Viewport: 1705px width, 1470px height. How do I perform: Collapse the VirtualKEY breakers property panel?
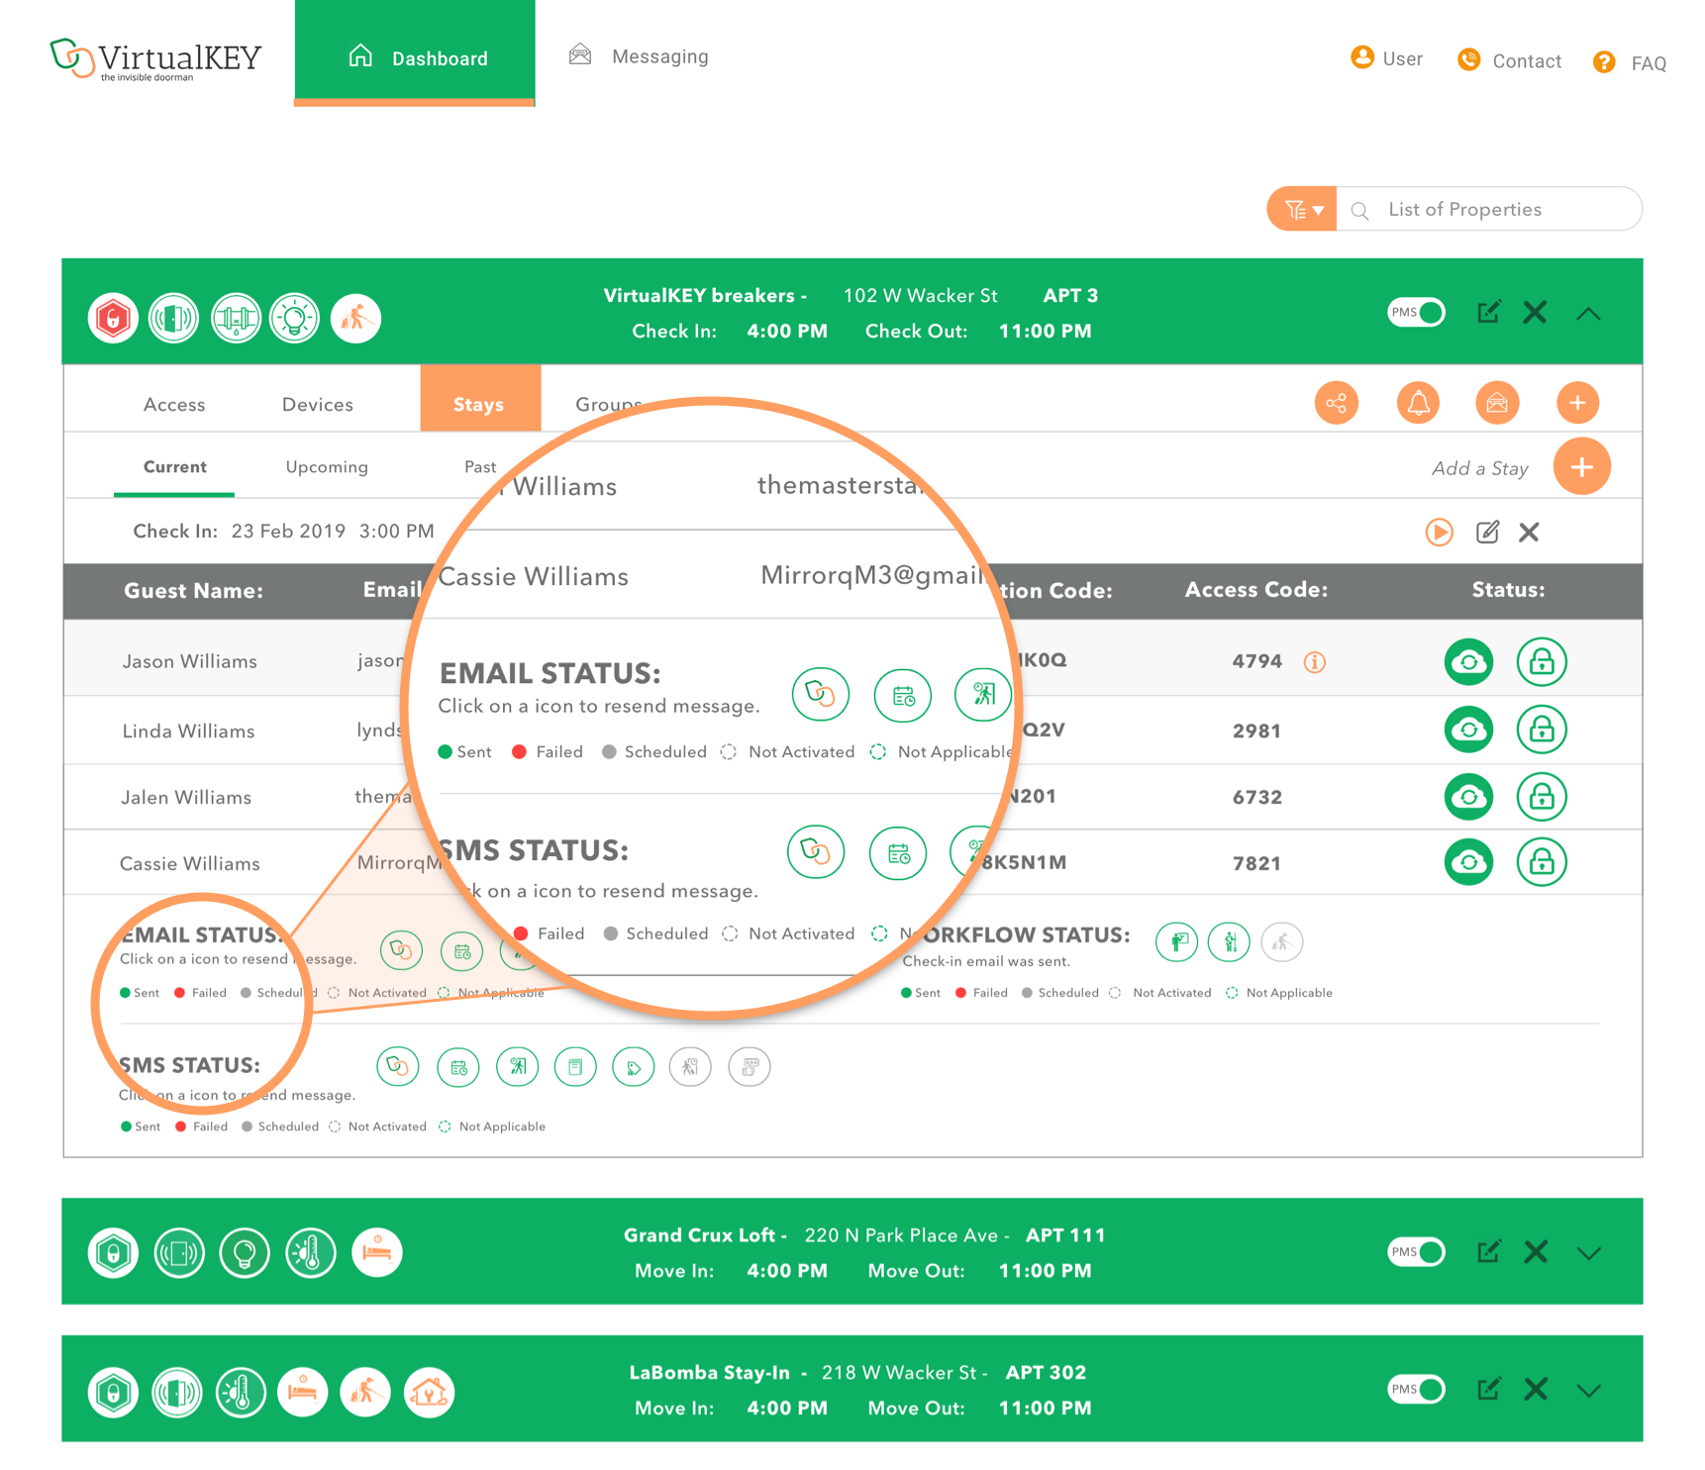tap(1588, 314)
